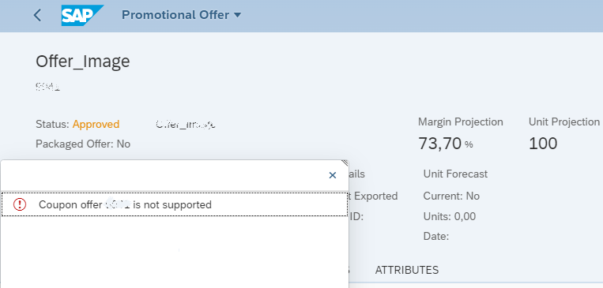Image resolution: width=603 pixels, height=288 pixels.
Task: Click the red error icon
Action: pyautogui.click(x=19, y=204)
